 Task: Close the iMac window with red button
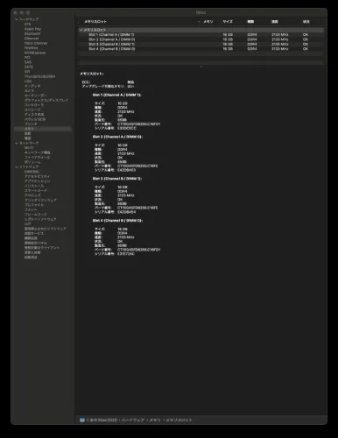point(16,12)
